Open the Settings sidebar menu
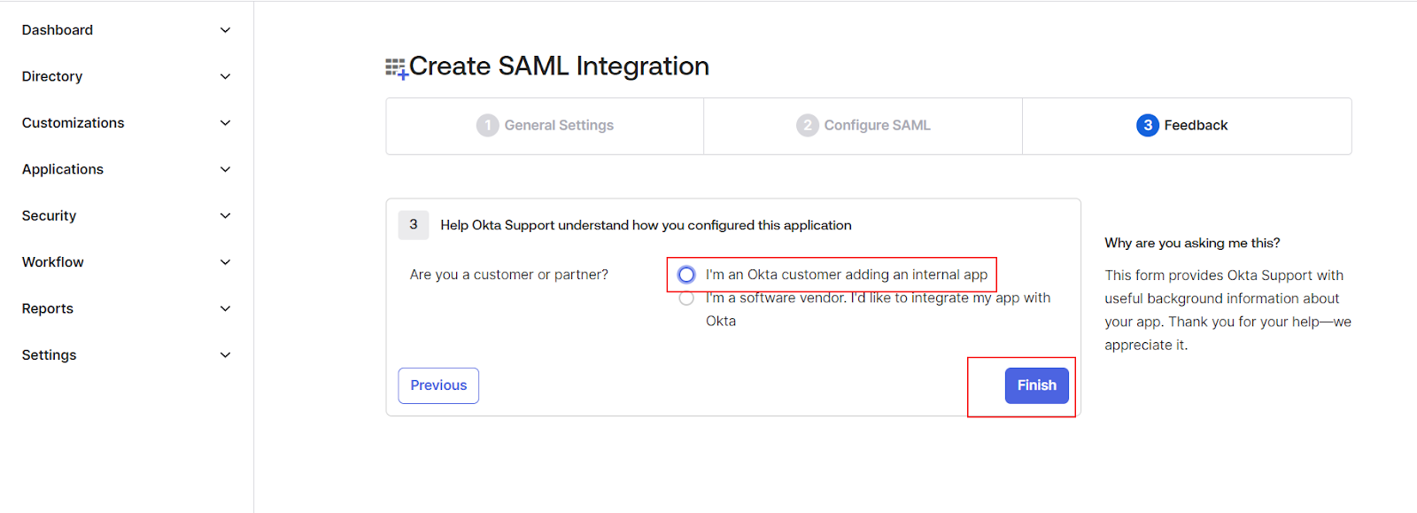 pos(50,355)
